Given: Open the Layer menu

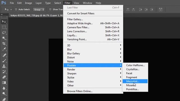Looking at the screenshot, I should [x=39, y=3].
